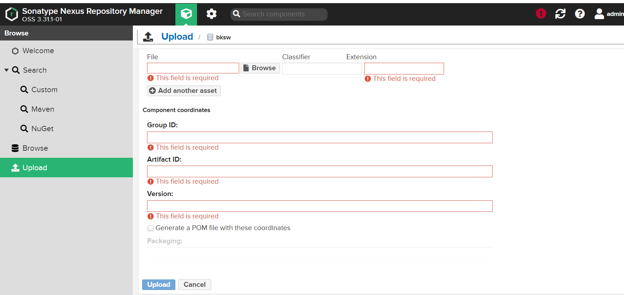624x295 pixels.
Task: Click the refresh icon in the header
Action: (560, 14)
